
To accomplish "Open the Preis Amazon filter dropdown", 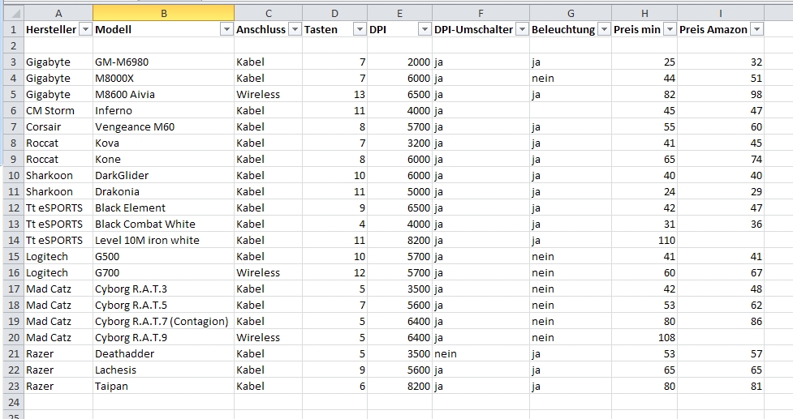I will tap(756, 29).
